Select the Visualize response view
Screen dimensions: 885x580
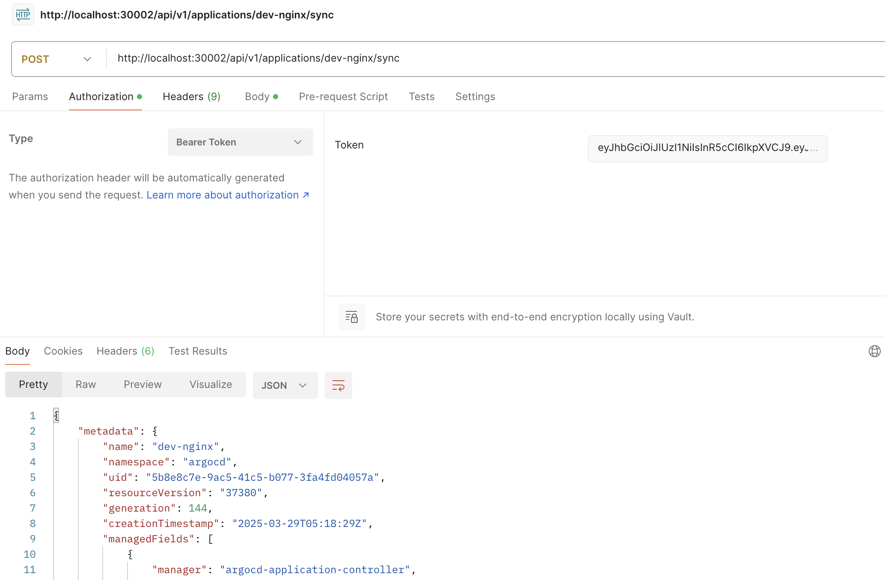211,385
